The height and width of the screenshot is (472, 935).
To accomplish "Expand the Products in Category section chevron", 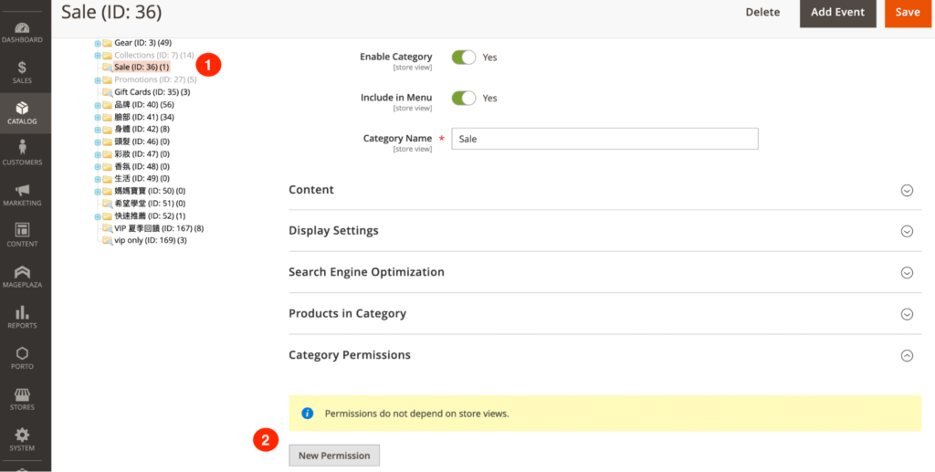I will [907, 314].
